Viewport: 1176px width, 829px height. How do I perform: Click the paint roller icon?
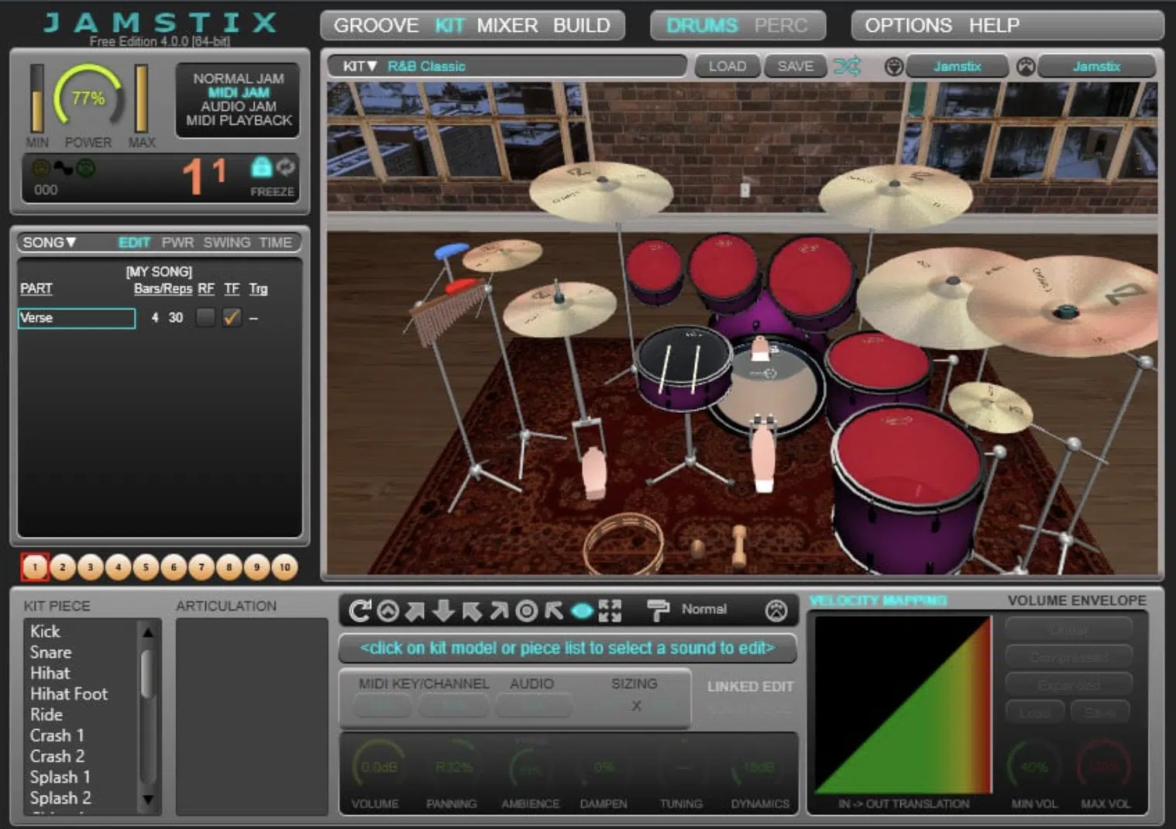pyautogui.click(x=658, y=611)
